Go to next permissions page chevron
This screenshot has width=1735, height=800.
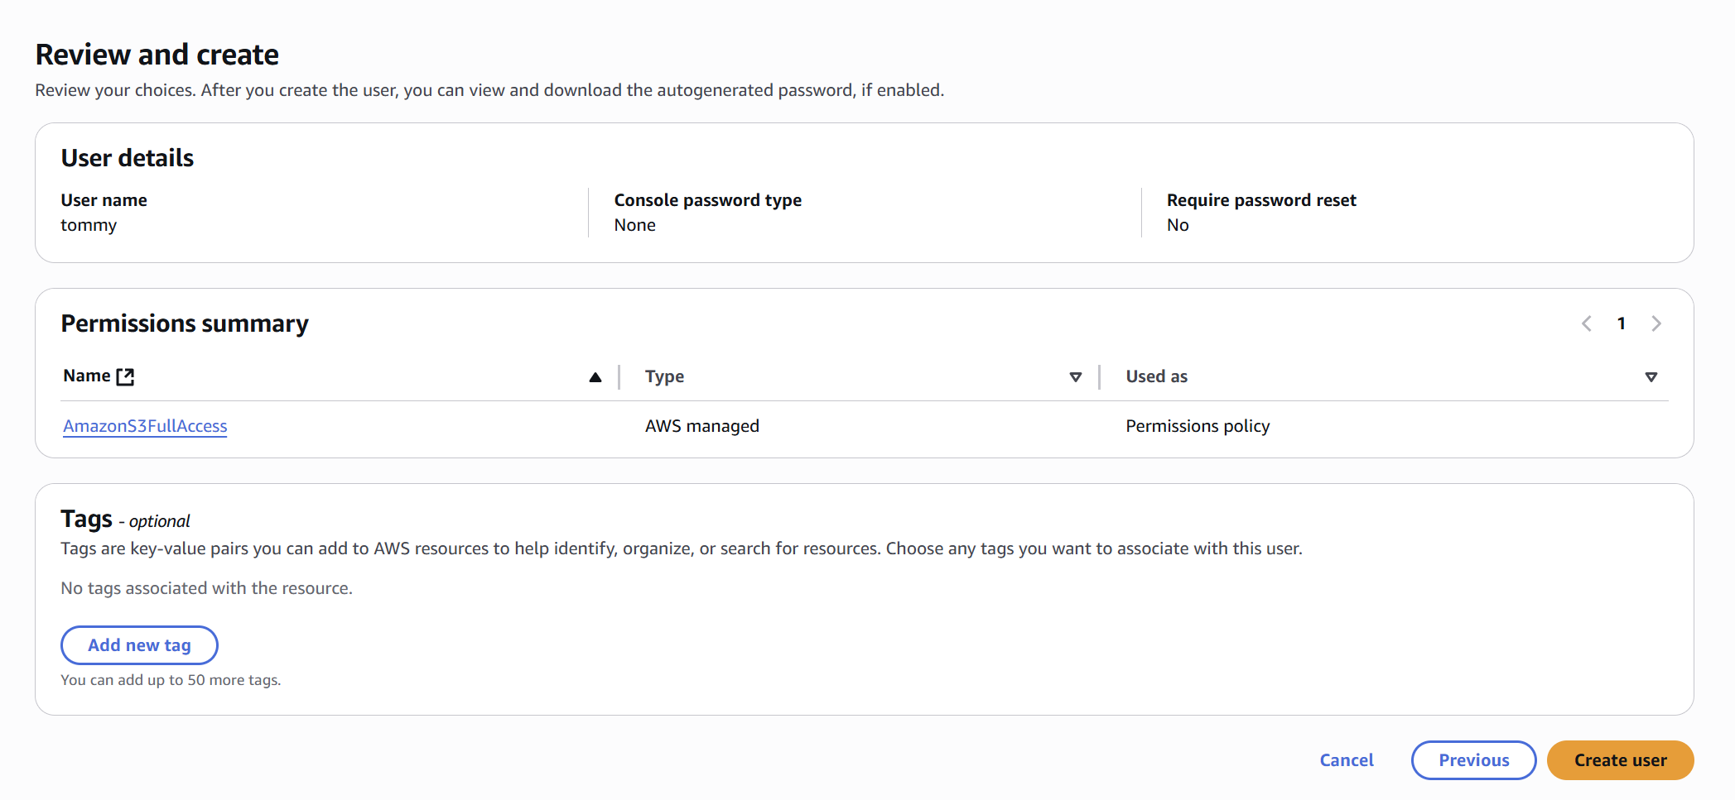(x=1656, y=323)
